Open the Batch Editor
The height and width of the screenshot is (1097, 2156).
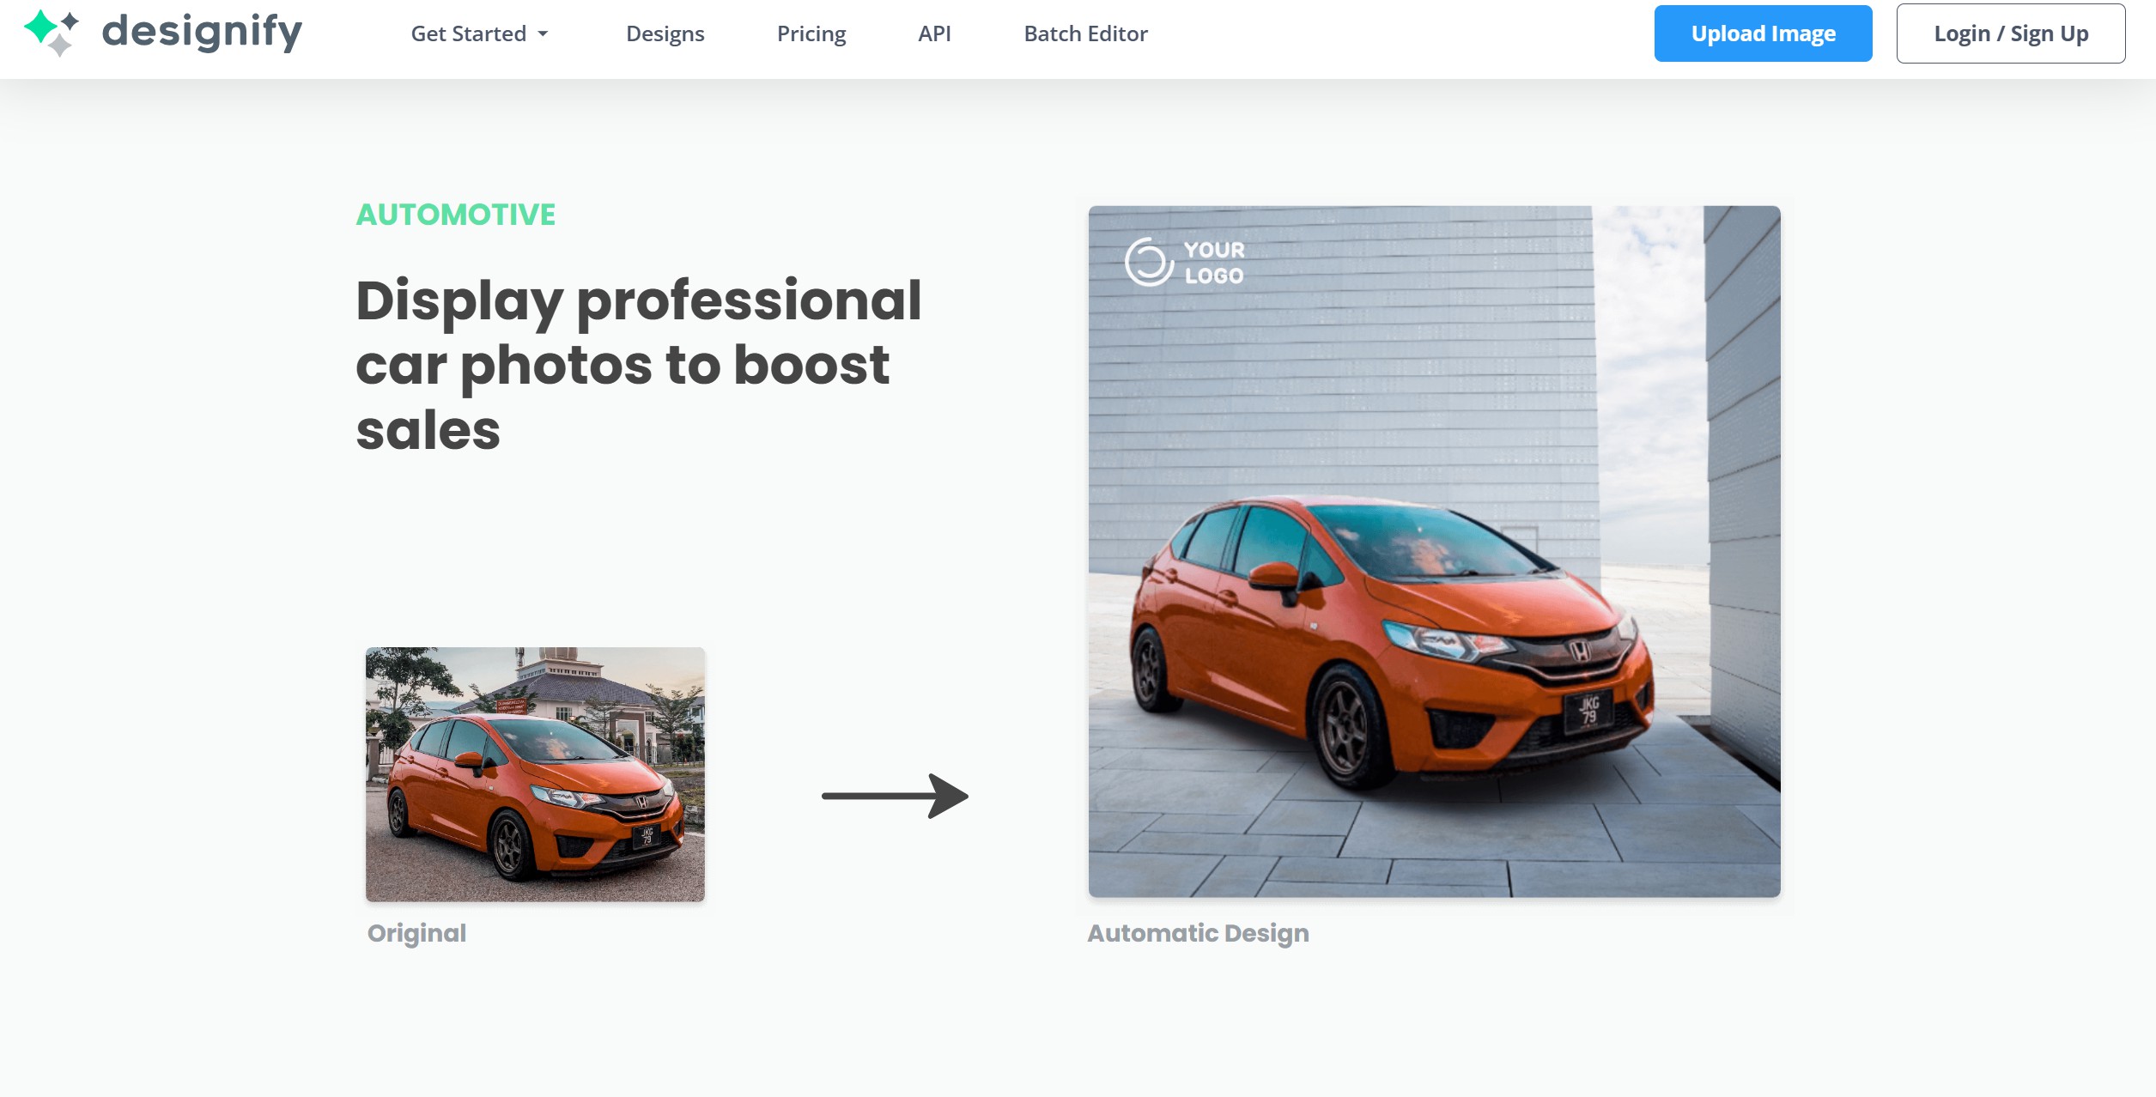(x=1085, y=34)
